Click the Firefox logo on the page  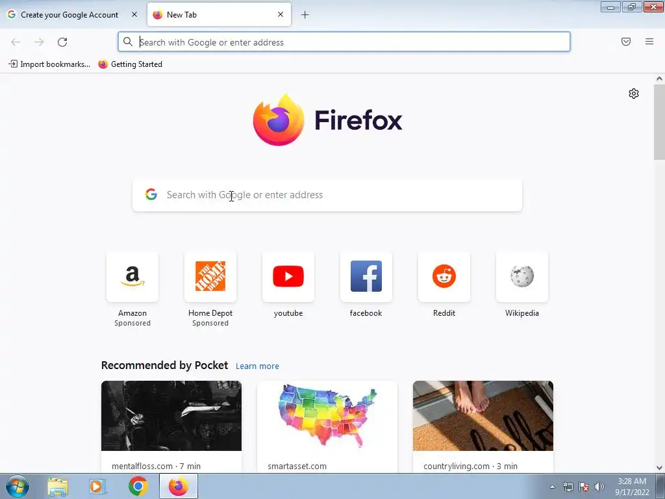327,120
